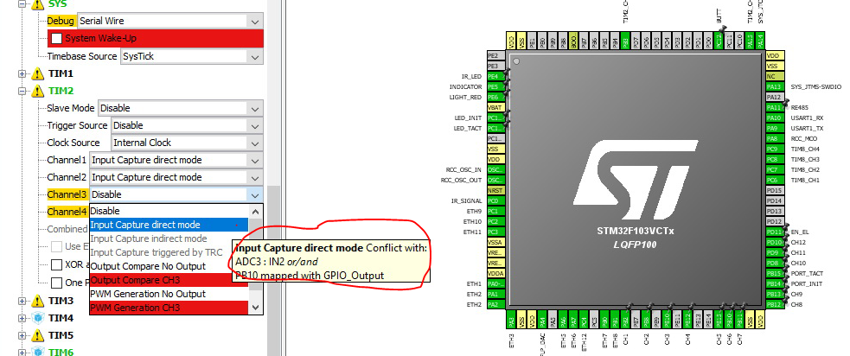The height and width of the screenshot is (356, 850).
Task: Click the unassigned PA12 pin
Action: point(774,97)
